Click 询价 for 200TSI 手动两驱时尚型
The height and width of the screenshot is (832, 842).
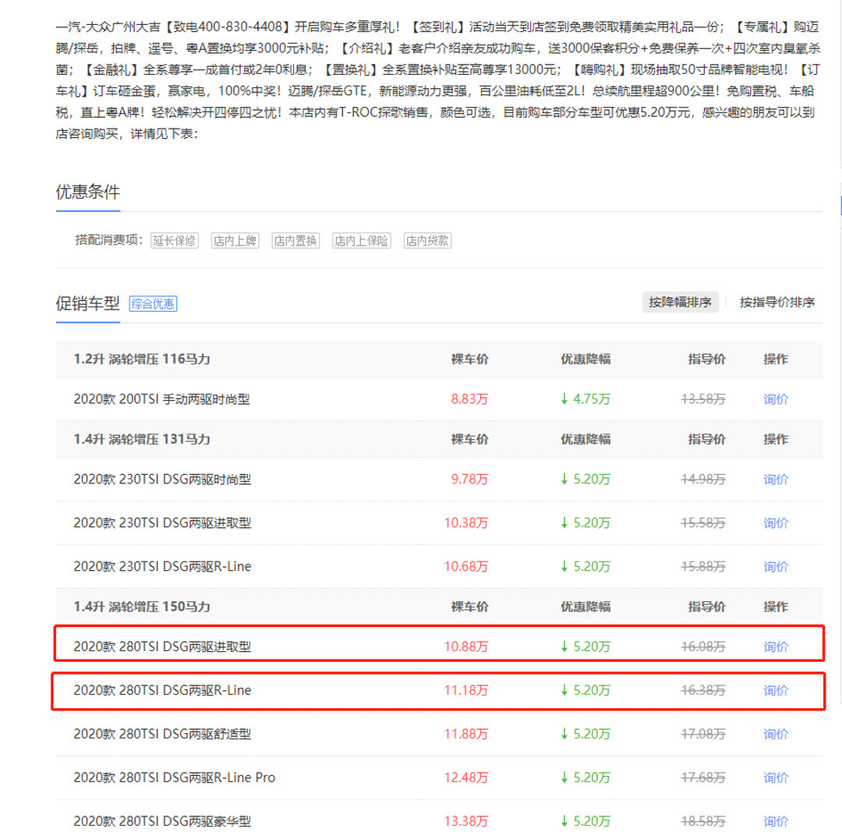pos(775,399)
